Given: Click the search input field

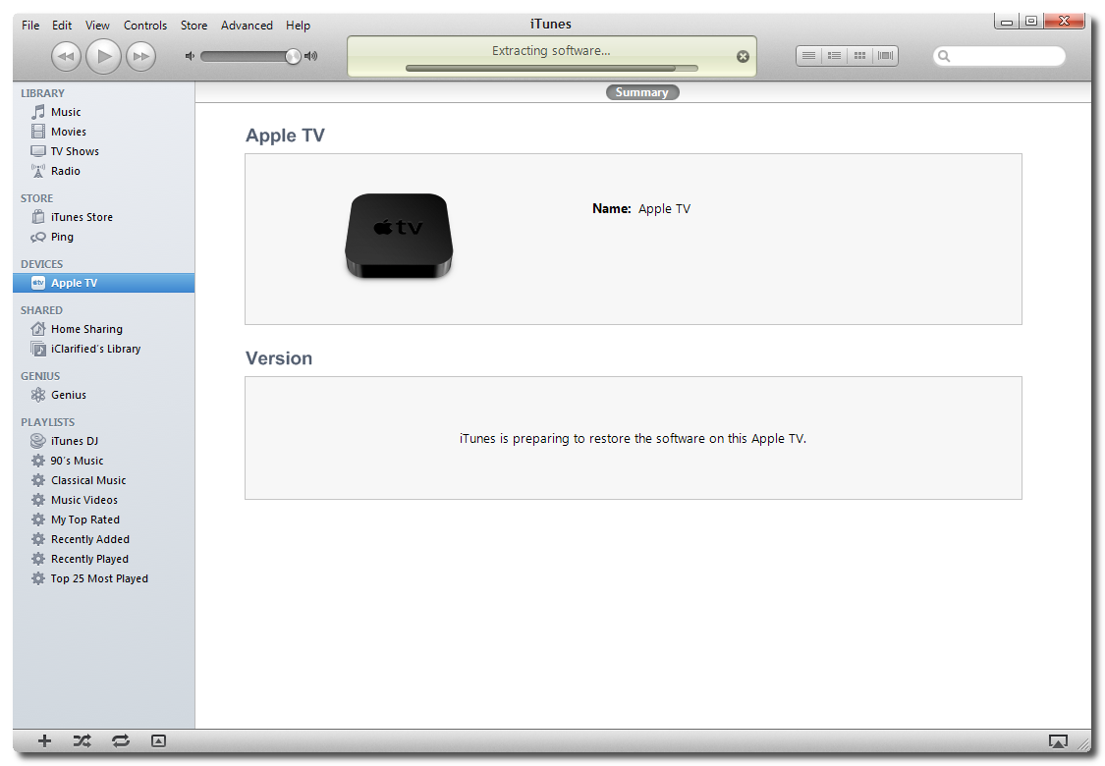Looking at the screenshot, I should [x=1004, y=56].
